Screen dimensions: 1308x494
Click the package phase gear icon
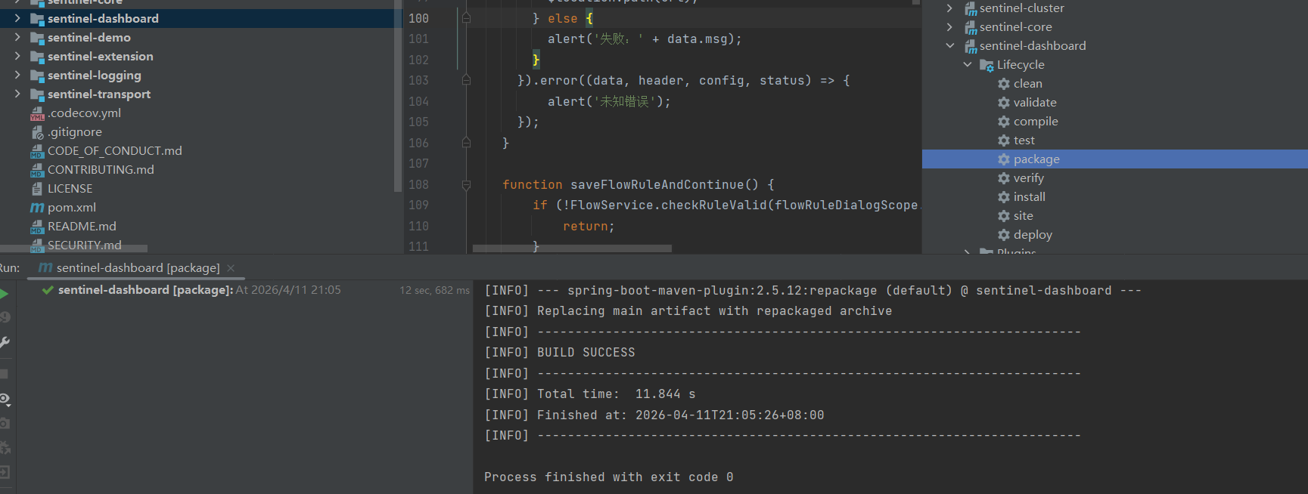[1004, 159]
